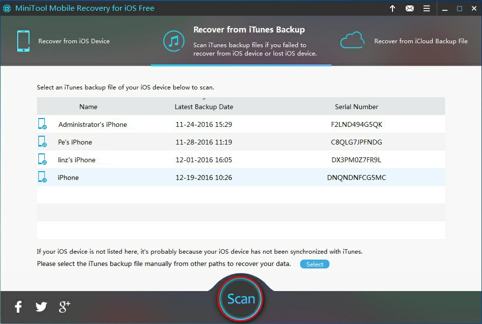Click serial number F2LND494G5QK
Image resolution: width=482 pixels, height=324 pixels.
pyautogui.click(x=357, y=124)
